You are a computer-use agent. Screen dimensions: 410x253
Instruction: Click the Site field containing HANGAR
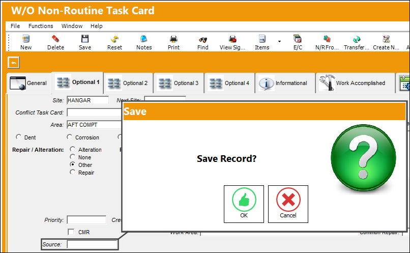coord(88,100)
